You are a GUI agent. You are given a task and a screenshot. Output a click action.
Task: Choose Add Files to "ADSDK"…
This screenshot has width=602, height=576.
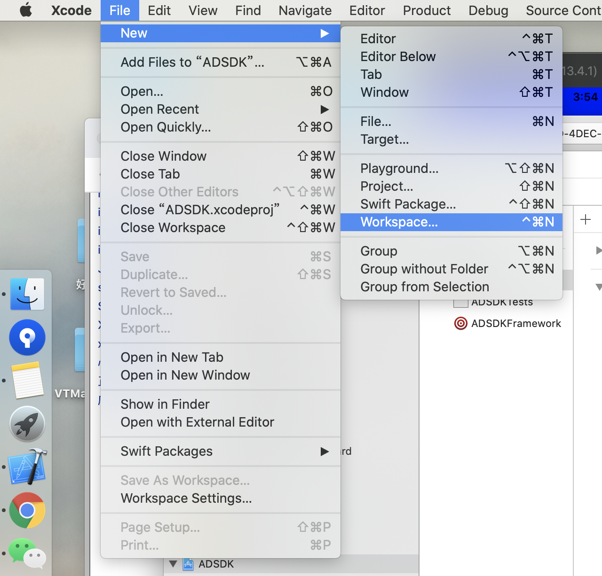221,62
